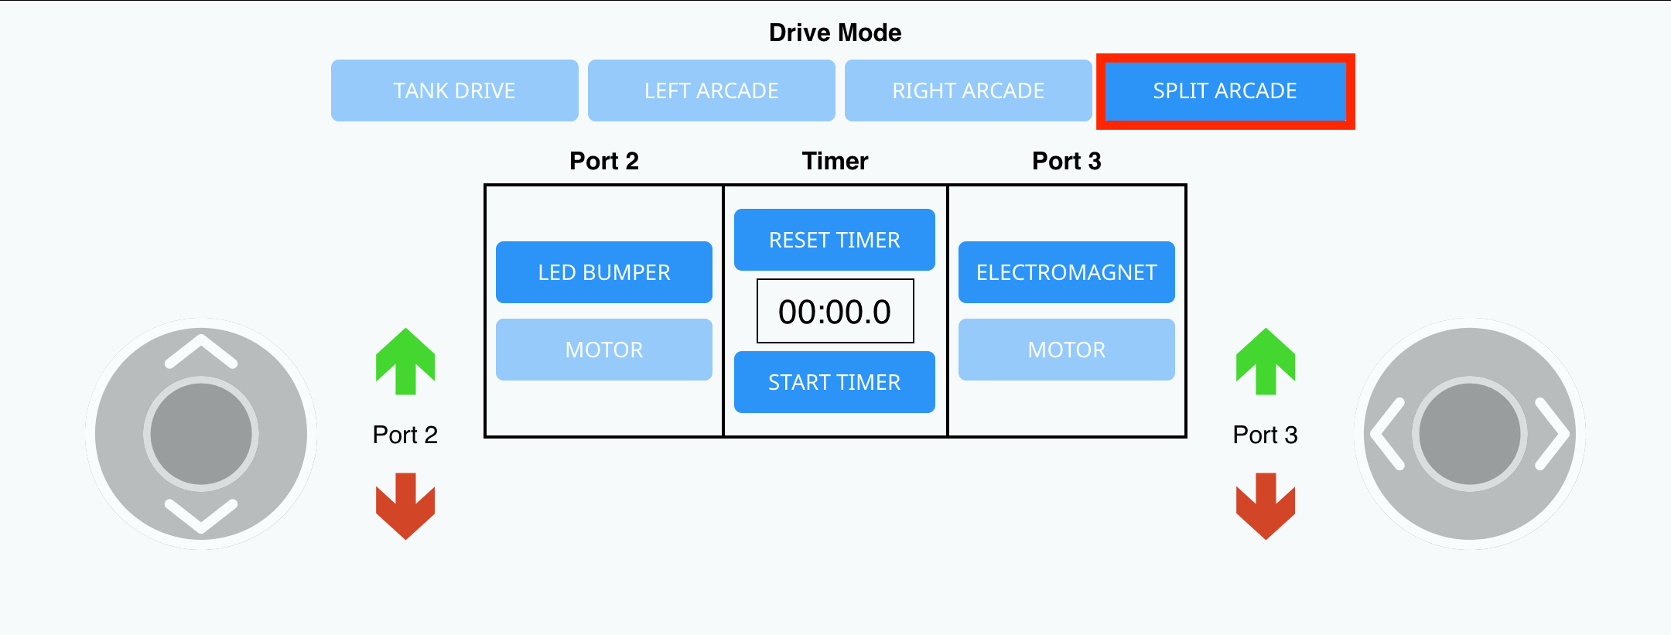Select the highlighted SPLIT ARCADE mode
The height and width of the screenshot is (635, 1671).
1225,90
